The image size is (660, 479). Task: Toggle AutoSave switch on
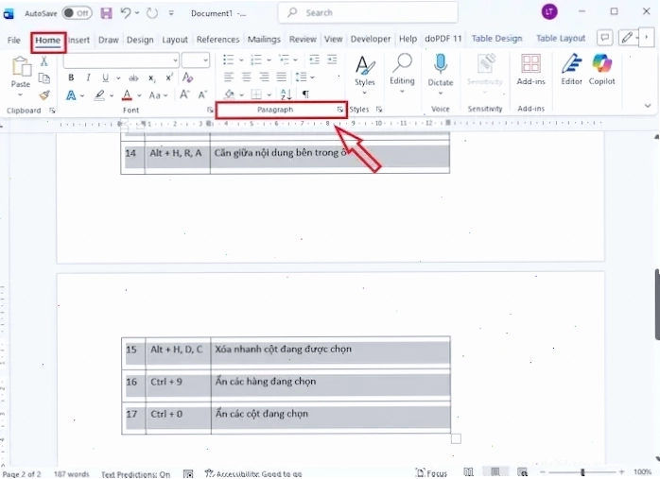tap(77, 13)
